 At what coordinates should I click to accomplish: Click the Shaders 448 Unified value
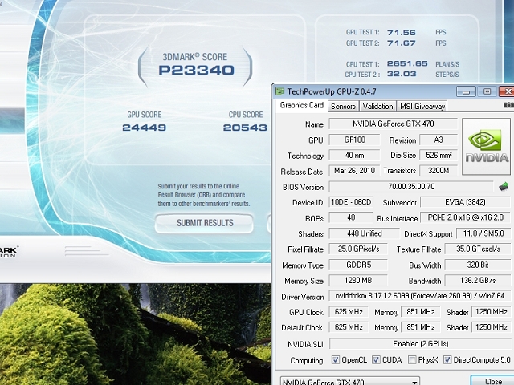tap(364, 233)
